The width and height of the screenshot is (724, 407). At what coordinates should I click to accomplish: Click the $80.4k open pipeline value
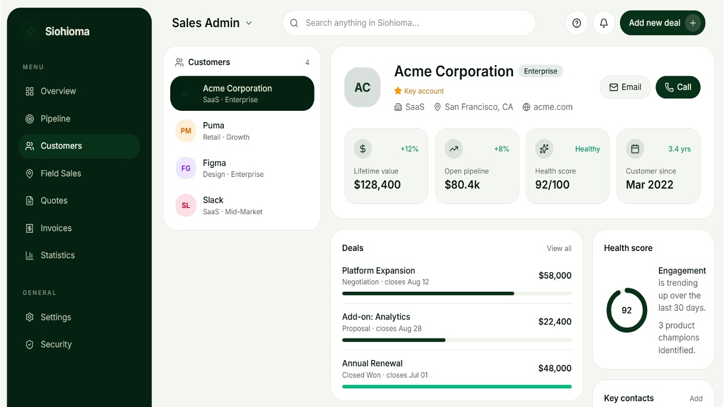(x=462, y=185)
